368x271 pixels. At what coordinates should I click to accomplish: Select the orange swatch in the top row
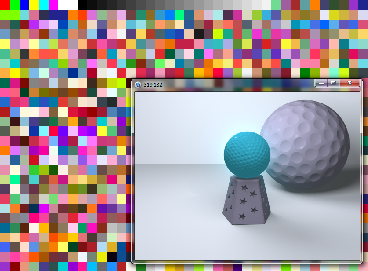click(x=314, y=5)
